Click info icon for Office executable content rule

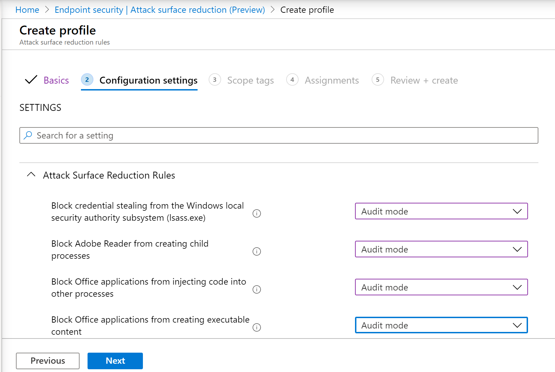click(x=257, y=327)
